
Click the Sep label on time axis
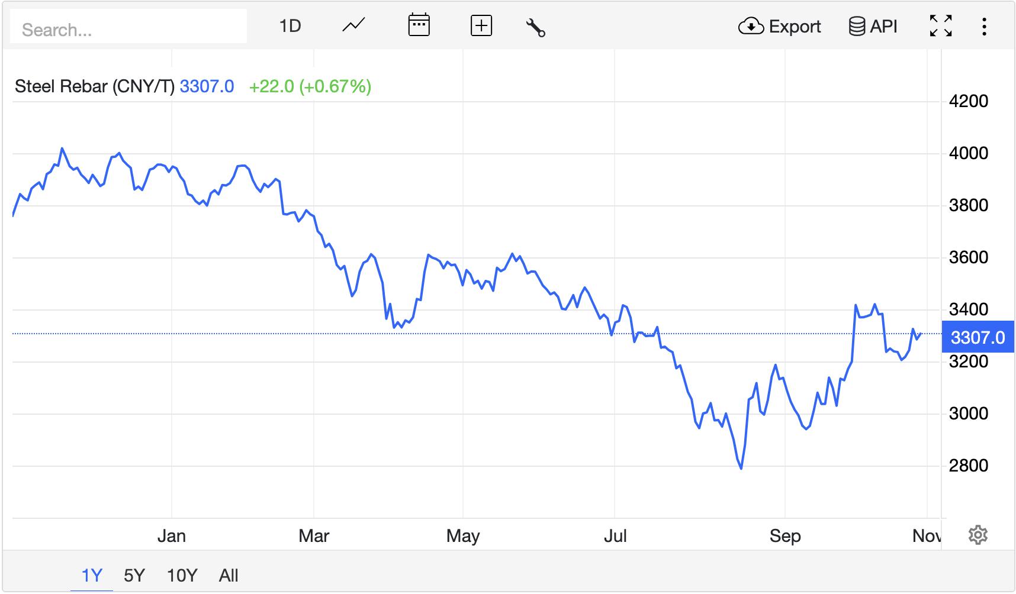pos(784,536)
